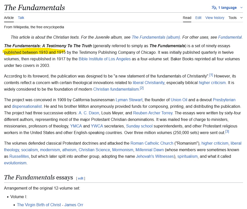Open the A. C. Dixon link
Image resolution: width=247 pixels, height=209 pixels.
(x=89, y=113)
